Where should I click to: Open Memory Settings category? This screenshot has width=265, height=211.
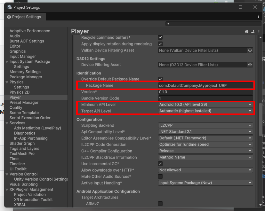(x=25, y=72)
